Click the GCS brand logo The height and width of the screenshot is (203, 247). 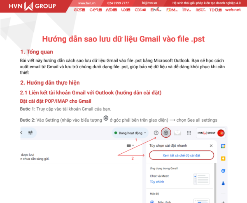[79, 10]
